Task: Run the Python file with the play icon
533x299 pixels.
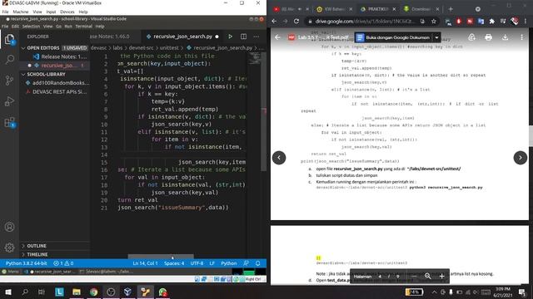Action: [230, 37]
